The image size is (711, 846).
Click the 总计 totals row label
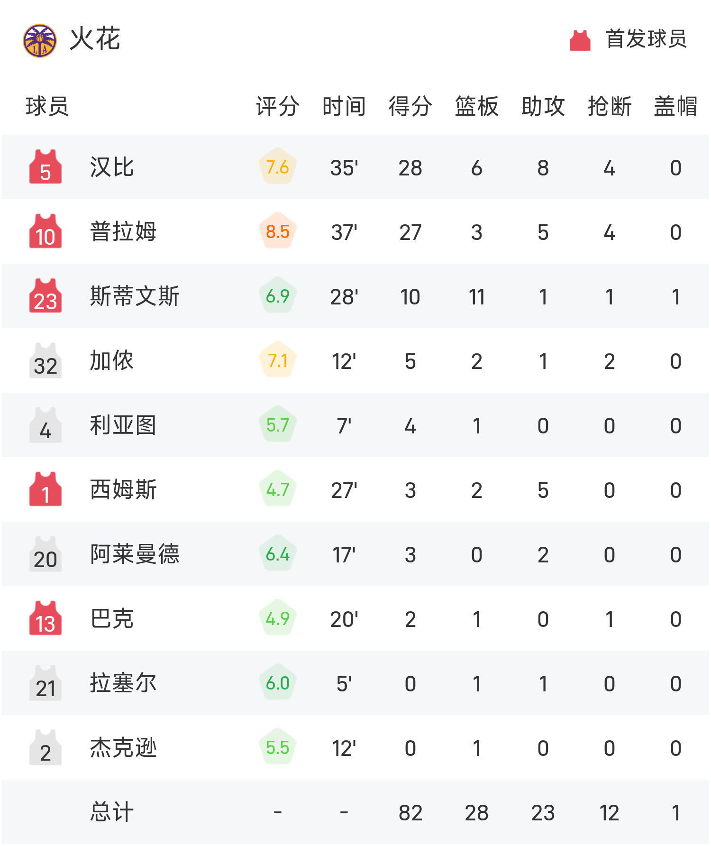112,812
